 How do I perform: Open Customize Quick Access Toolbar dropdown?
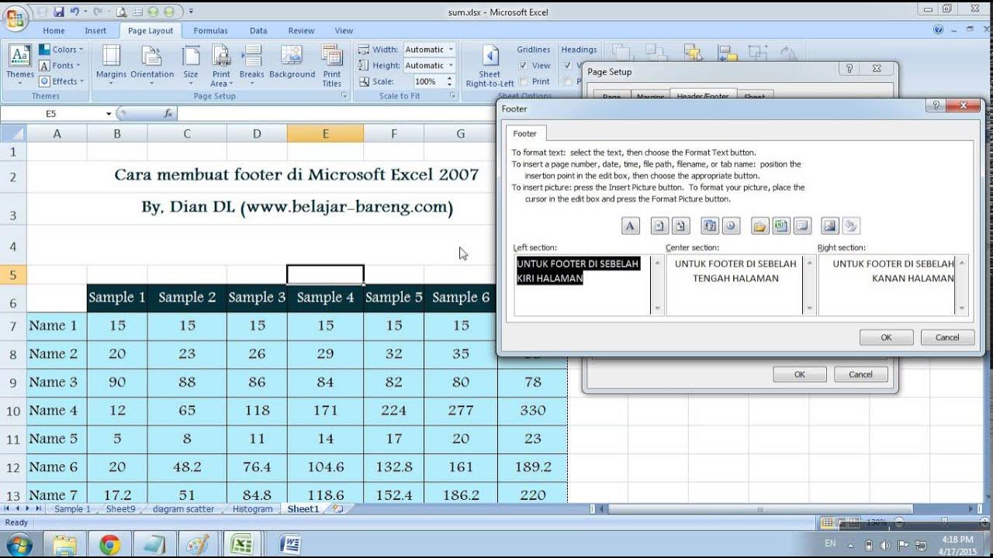(x=191, y=12)
